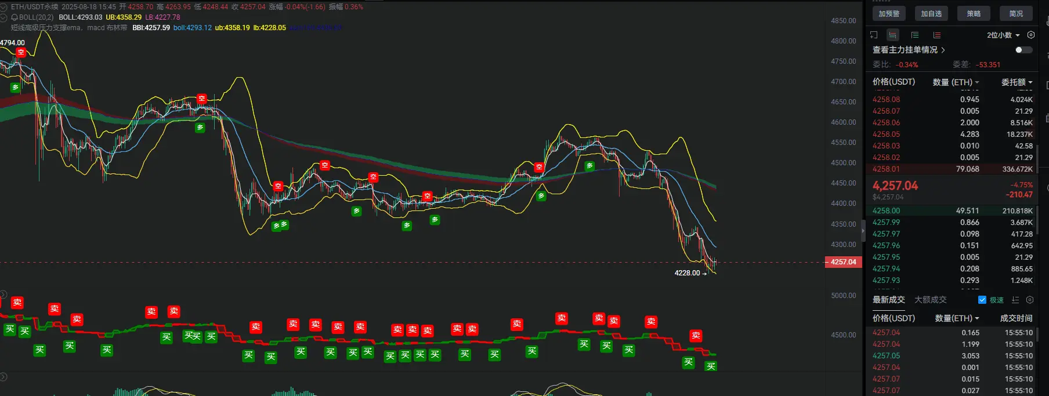
Task: Open trades panel settings hexagon icon
Action: tap(1030, 300)
